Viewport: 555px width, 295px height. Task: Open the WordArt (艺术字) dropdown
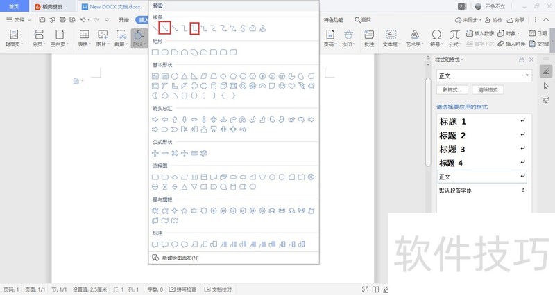414,38
